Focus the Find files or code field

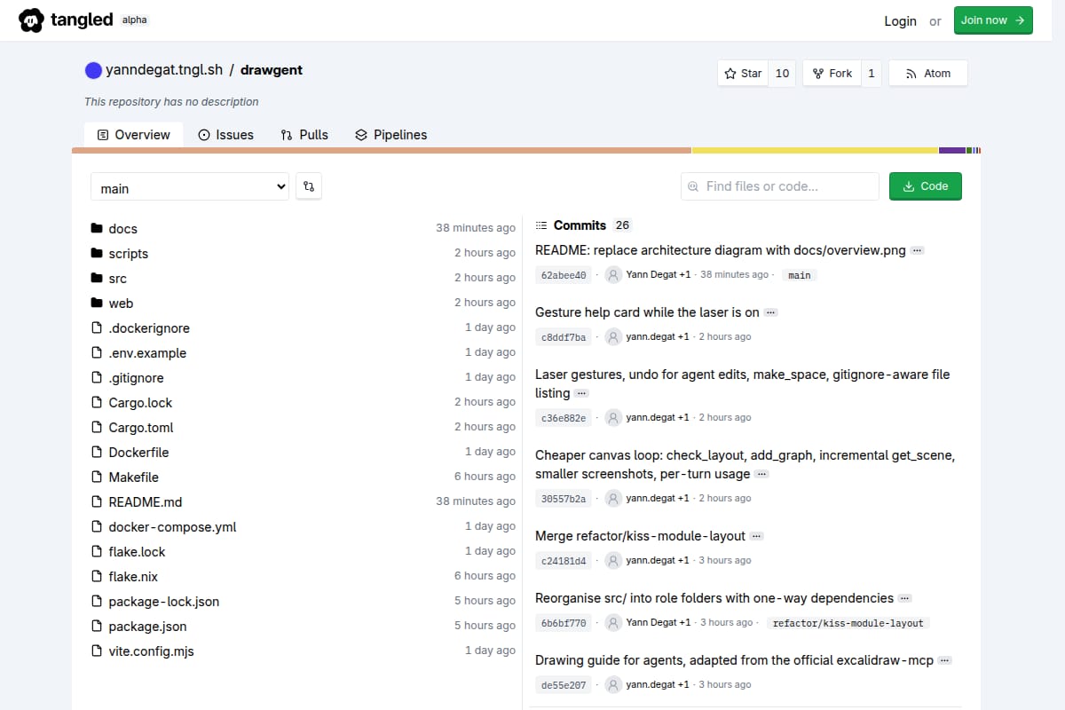(x=779, y=186)
